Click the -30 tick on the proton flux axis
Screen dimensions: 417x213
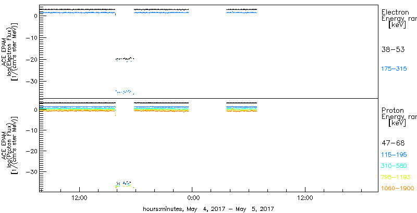point(31,171)
